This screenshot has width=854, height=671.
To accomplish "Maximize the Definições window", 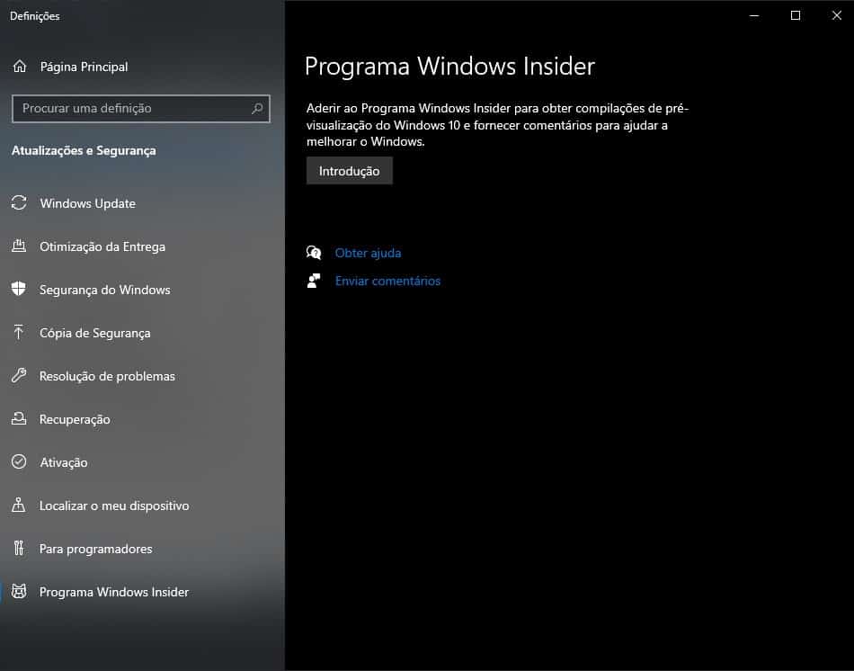I will pyautogui.click(x=796, y=15).
